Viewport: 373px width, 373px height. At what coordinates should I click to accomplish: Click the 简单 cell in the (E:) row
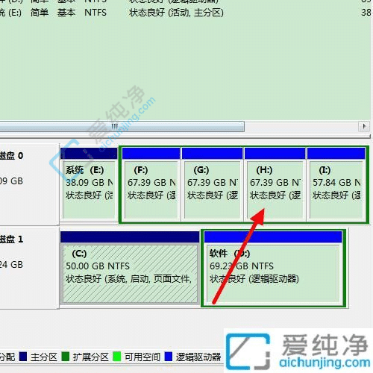(x=40, y=13)
